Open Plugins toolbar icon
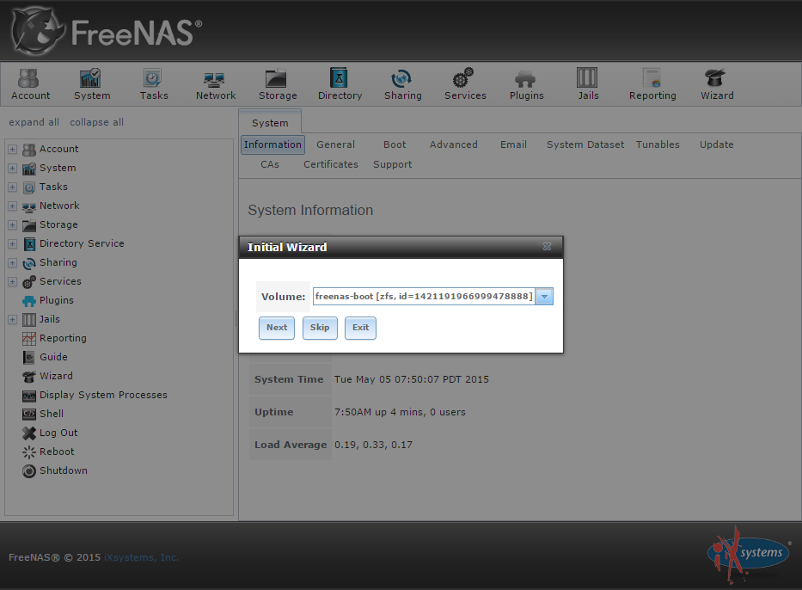The width and height of the screenshot is (802, 590). point(526,84)
